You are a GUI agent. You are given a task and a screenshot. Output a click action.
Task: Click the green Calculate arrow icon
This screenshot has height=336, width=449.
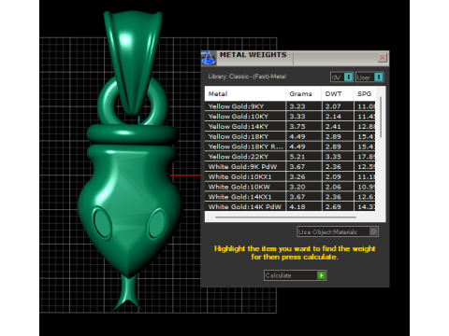(321, 275)
